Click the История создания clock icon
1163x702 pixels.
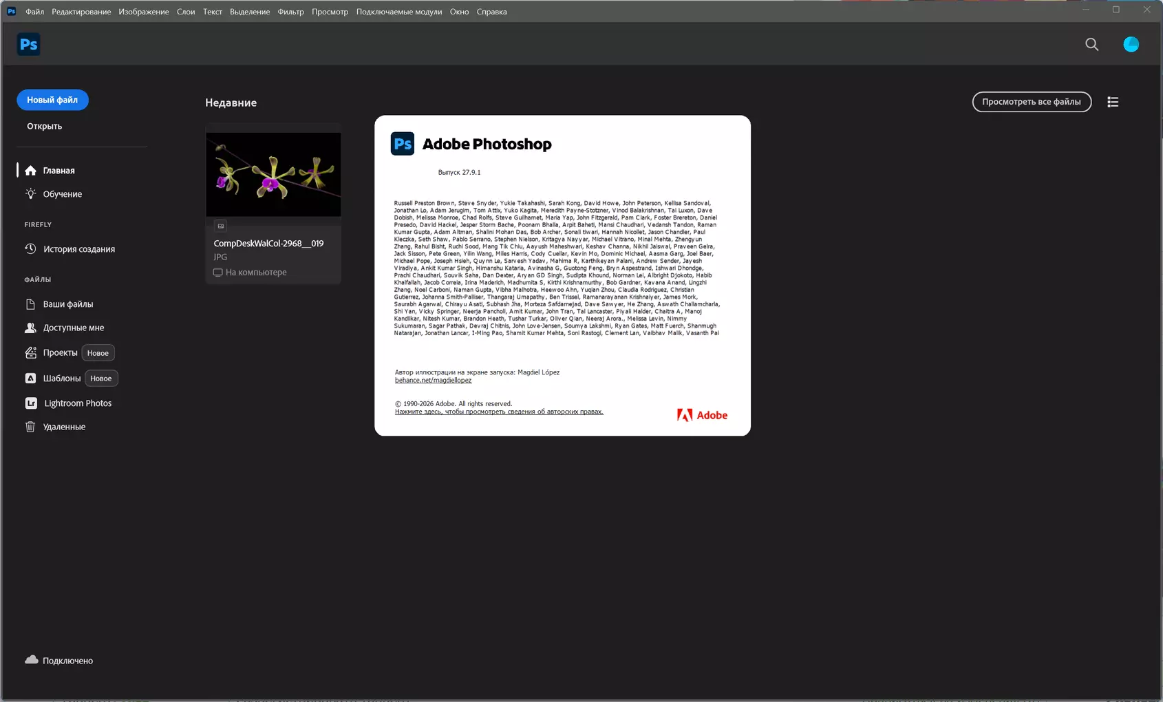(30, 248)
